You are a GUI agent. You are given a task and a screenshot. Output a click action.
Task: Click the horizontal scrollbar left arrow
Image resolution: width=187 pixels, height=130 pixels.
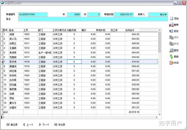click(4, 117)
